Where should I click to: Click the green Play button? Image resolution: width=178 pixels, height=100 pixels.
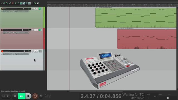coord(22,96)
